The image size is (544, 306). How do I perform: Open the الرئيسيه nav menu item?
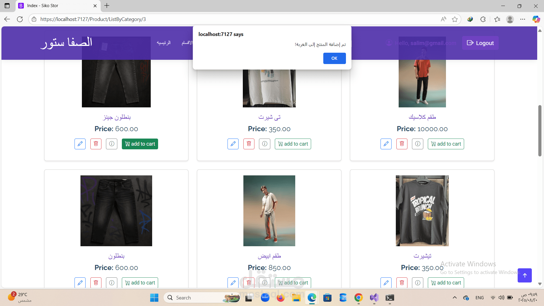coord(163,43)
